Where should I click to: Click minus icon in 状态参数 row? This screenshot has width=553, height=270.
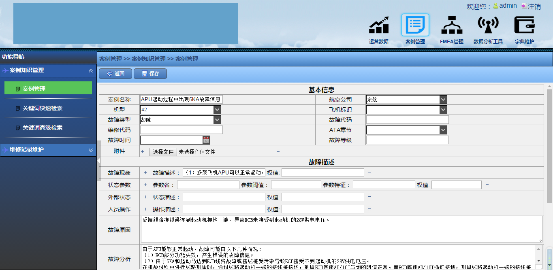tap(487, 185)
